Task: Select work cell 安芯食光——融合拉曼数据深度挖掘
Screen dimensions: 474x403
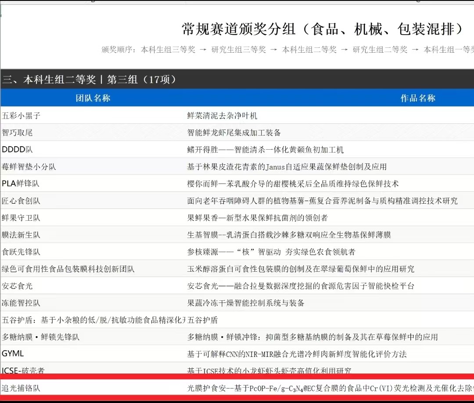Action: pos(301,286)
